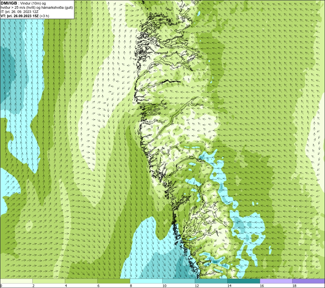
Task: Click the "10" tick label on color scale
Action: click(x=164, y=286)
